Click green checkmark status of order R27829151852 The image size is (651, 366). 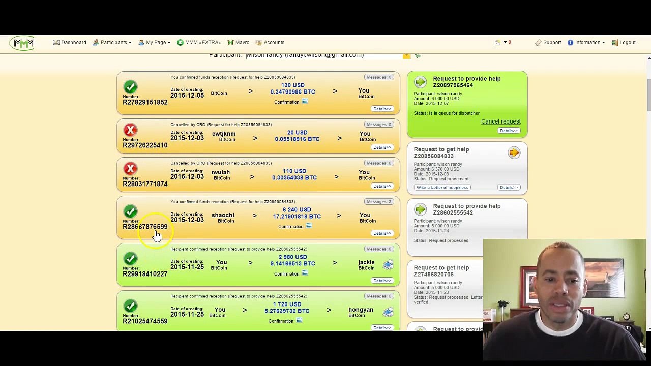130,87
